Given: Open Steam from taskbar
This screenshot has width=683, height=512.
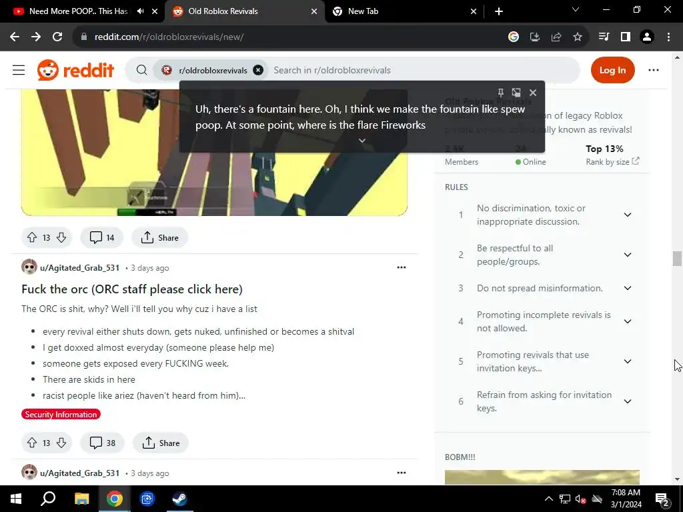Looking at the screenshot, I should pos(179,499).
